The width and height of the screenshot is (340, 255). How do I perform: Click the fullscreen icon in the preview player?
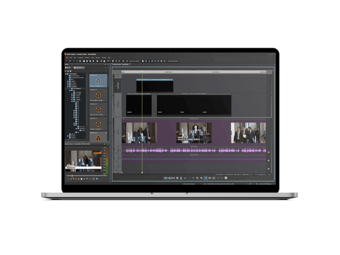pos(93,178)
